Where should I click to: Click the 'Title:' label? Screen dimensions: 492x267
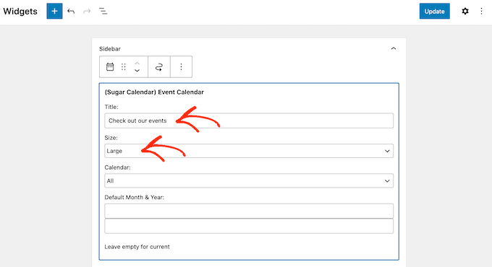click(x=111, y=107)
